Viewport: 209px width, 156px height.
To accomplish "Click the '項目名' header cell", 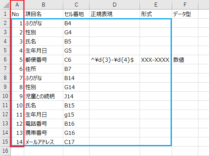I will pyautogui.click(x=43, y=14).
